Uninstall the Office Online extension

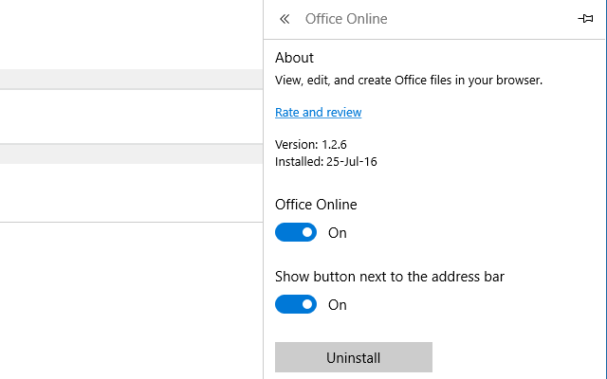(354, 357)
